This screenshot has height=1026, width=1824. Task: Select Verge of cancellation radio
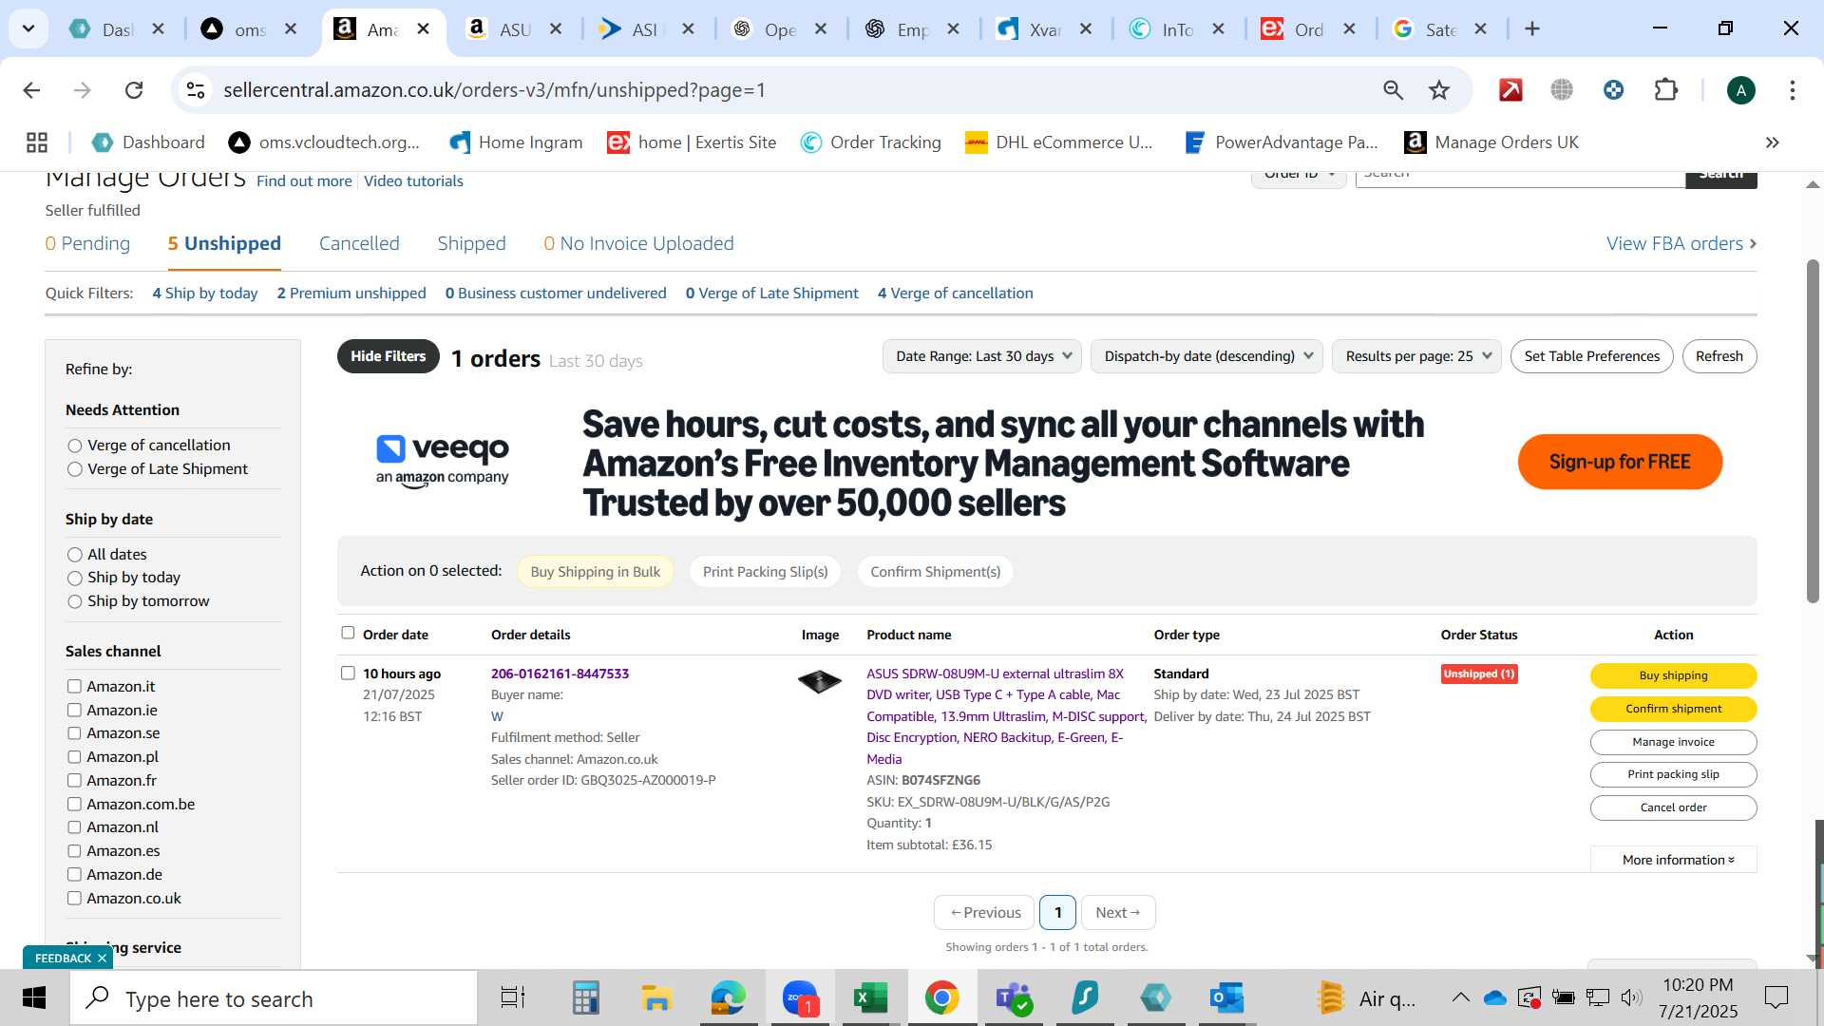[75, 446]
